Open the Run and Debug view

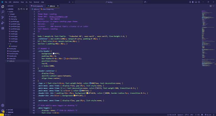pos(3,23)
